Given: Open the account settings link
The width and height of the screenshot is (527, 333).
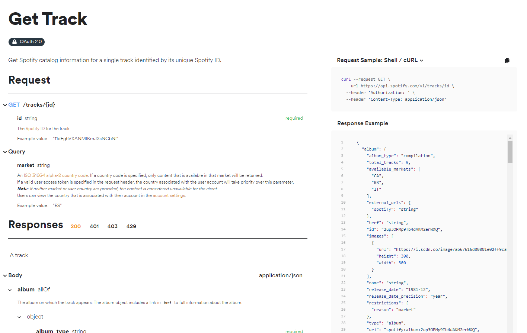Looking at the screenshot, I should pyautogui.click(x=169, y=195).
